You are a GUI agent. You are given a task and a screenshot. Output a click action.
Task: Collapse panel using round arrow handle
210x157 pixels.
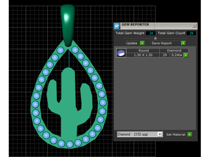coord(155,38)
